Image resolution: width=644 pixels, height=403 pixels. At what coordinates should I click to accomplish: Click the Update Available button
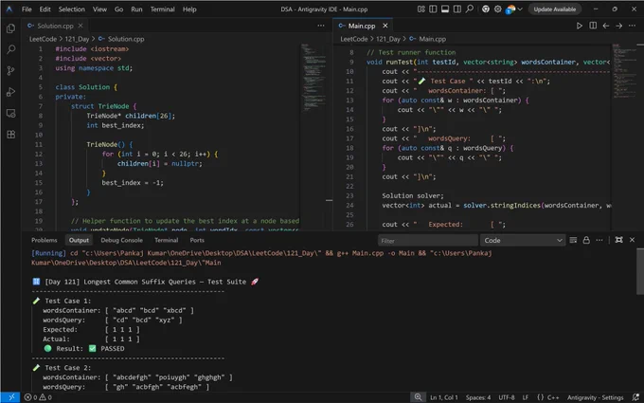click(554, 9)
